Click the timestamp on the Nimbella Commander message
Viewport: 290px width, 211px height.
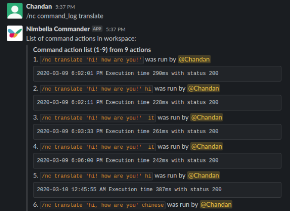pos(115,29)
